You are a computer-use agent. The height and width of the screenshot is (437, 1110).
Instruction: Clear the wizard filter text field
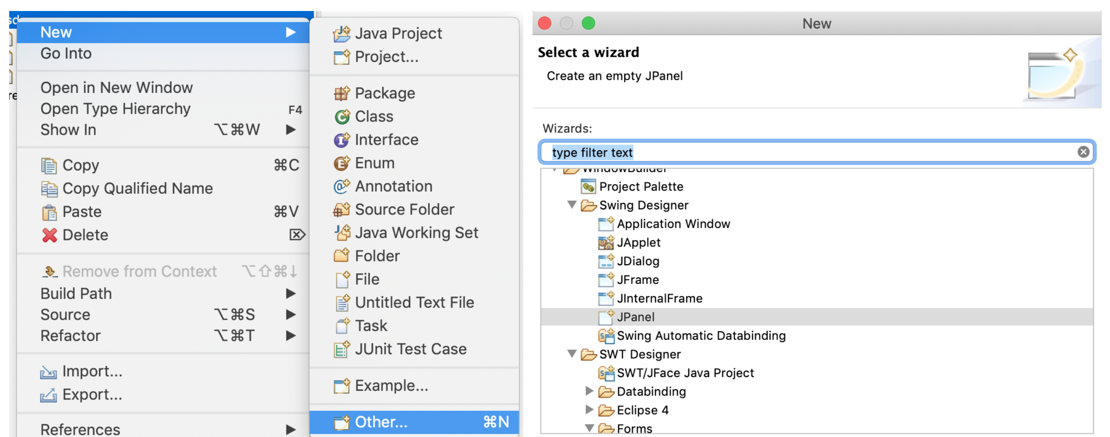pyautogui.click(x=1083, y=152)
